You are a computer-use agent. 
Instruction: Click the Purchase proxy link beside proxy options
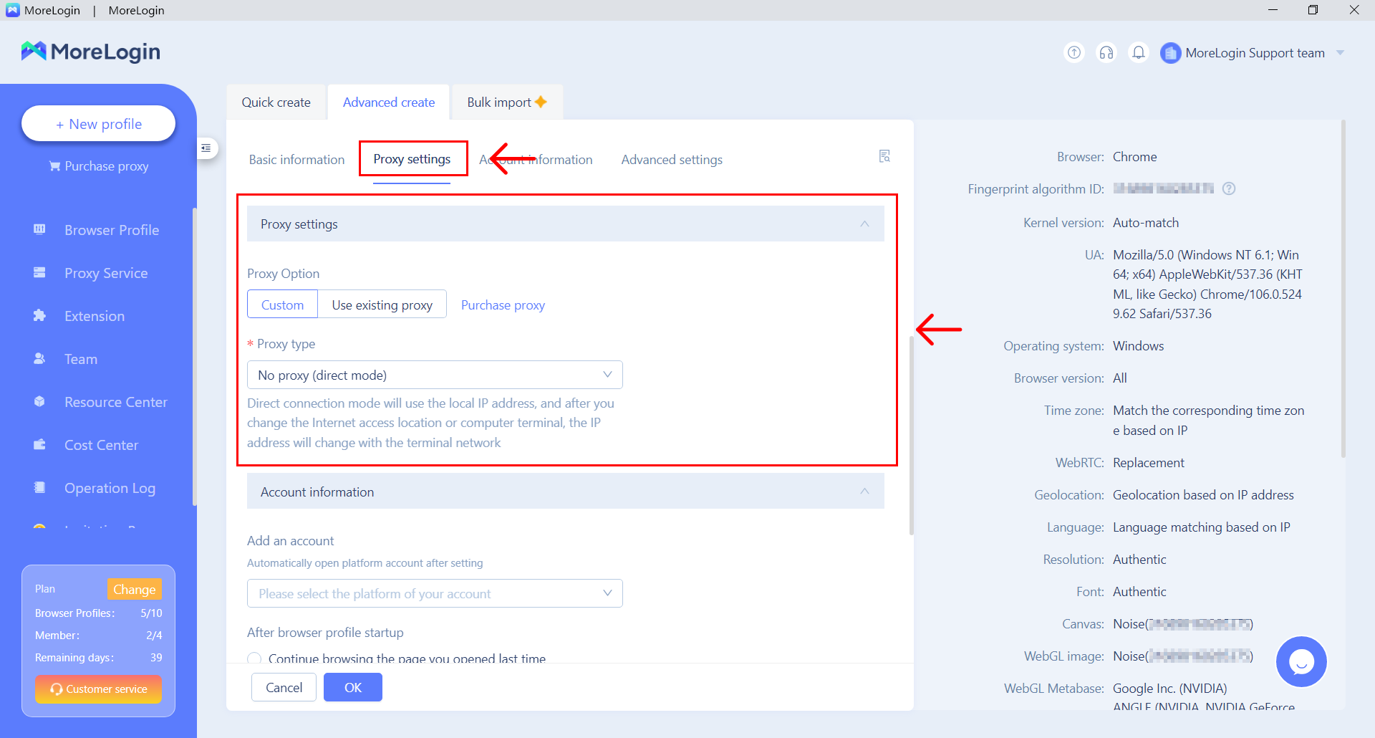[x=503, y=305]
